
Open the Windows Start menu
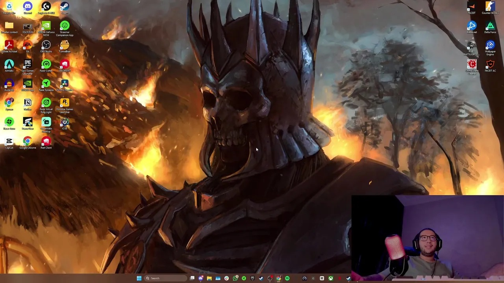pos(139,278)
